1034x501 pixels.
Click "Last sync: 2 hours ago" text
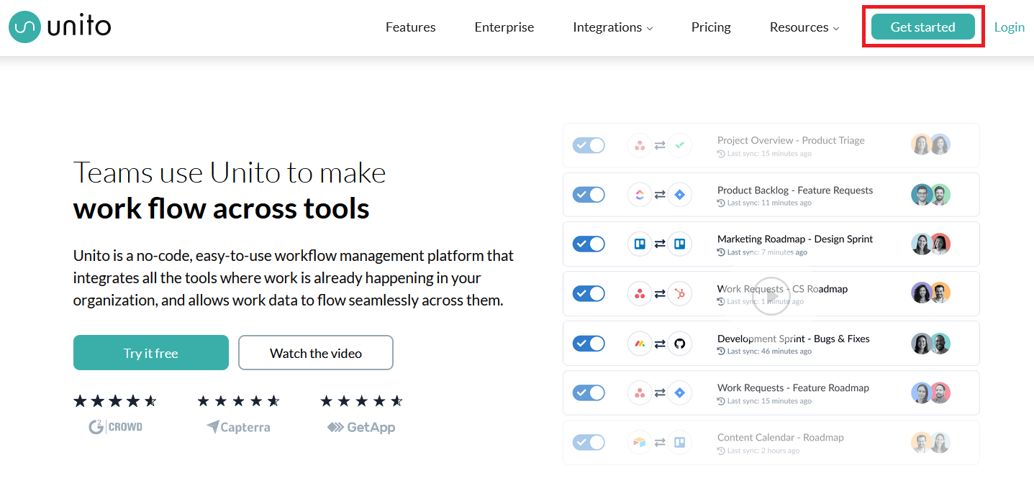(763, 451)
